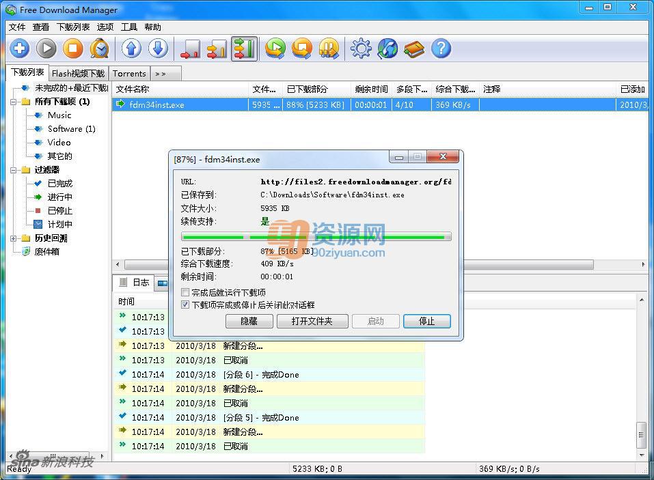The height and width of the screenshot is (480, 654).
Task: Collapse the 所有下载项 (1) tree node
Action: pyautogui.click(x=14, y=102)
